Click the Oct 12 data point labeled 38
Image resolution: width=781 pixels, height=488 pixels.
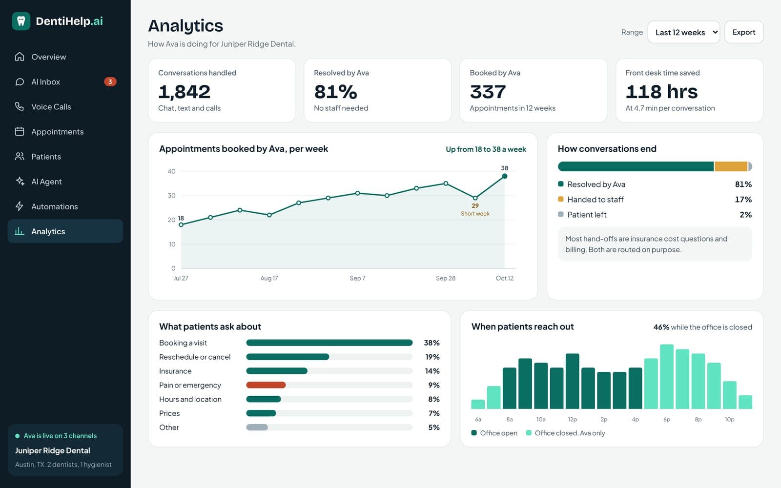pos(505,176)
